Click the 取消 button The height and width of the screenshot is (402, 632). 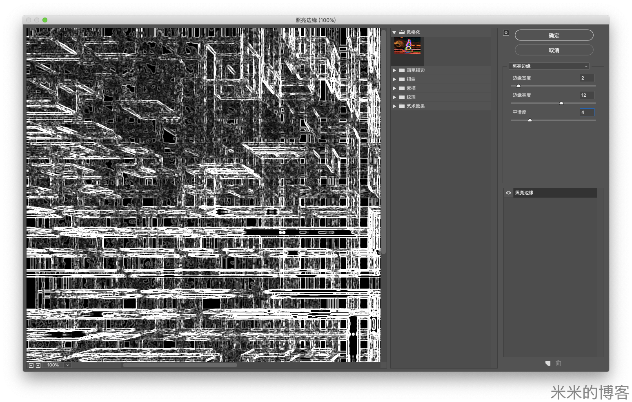(x=554, y=50)
